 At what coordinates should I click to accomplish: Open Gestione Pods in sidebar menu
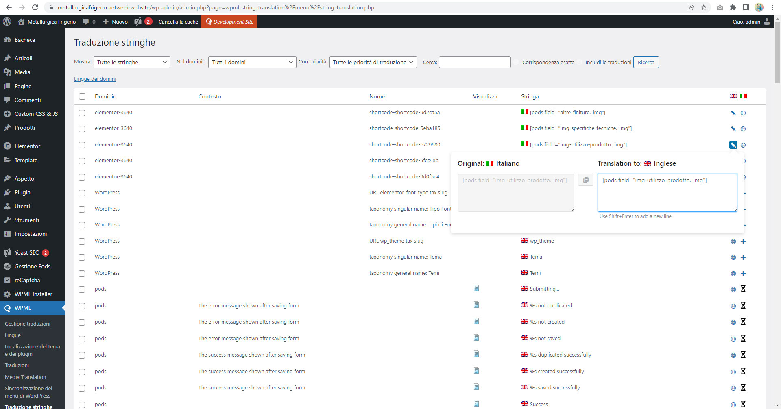coord(33,266)
